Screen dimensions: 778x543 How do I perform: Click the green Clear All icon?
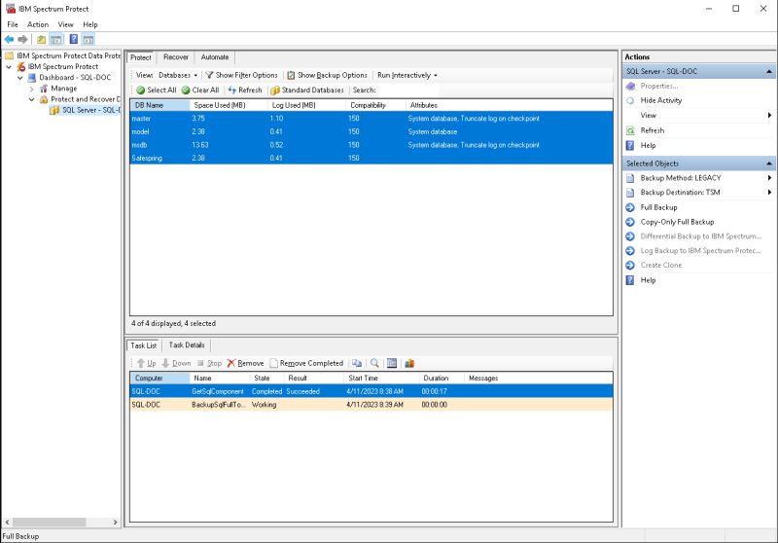click(x=186, y=90)
